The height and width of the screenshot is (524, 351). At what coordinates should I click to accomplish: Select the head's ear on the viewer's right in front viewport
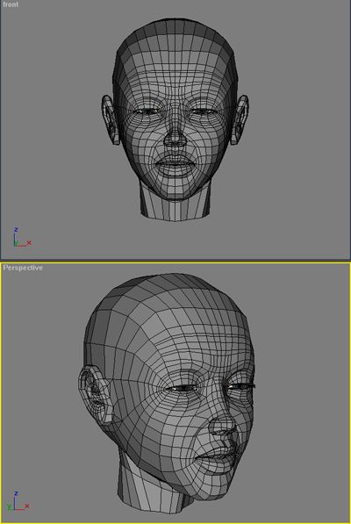240,119
